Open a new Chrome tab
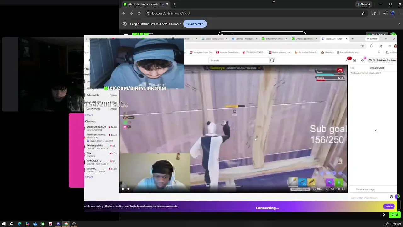This screenshot has height=227, width=403. pyautogui.click(x=174, y=4)
